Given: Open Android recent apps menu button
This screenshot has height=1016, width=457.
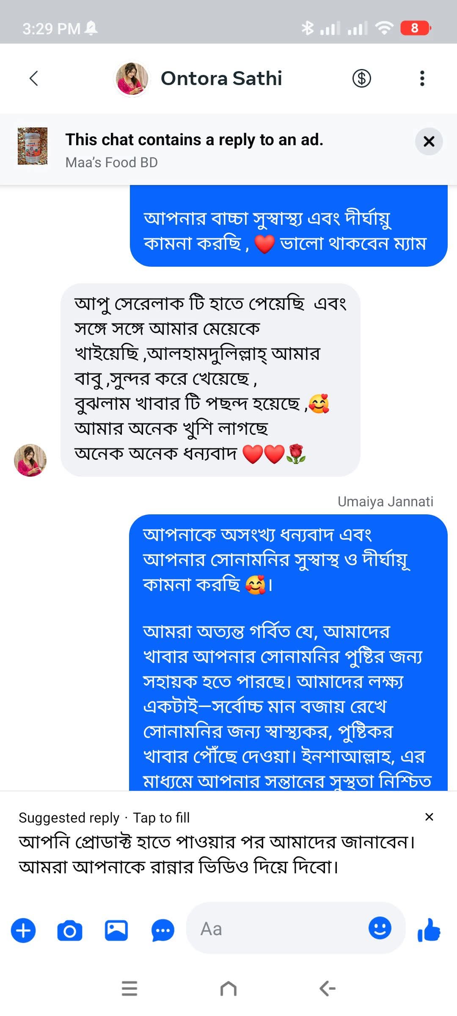Looking at the screenshot, I should [x=129, y=989].
